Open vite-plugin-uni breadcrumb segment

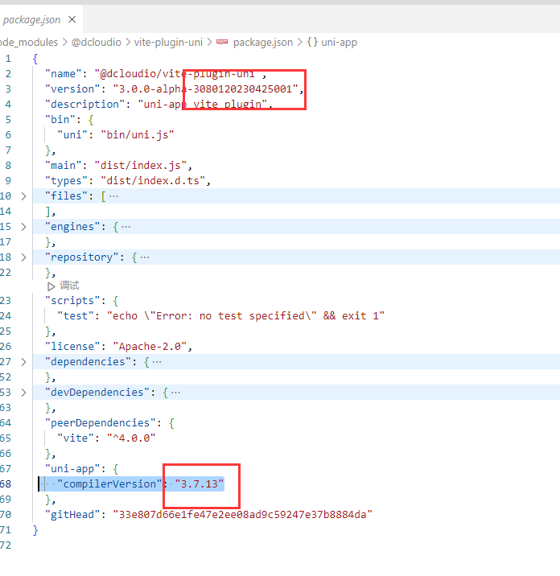point(168,43)
